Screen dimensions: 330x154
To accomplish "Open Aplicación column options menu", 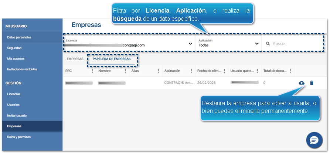I will point(191,71).
